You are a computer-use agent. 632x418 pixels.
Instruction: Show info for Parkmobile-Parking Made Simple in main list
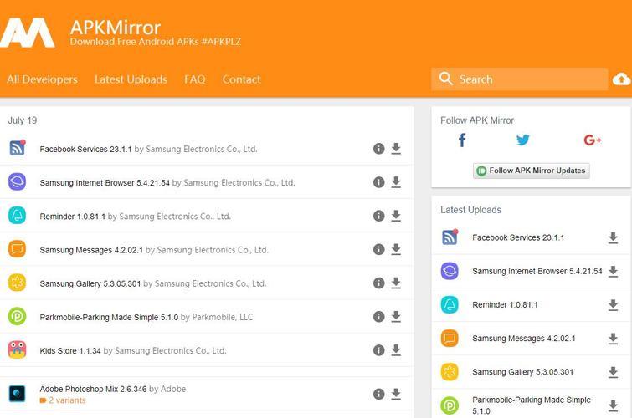coord(379,317)
